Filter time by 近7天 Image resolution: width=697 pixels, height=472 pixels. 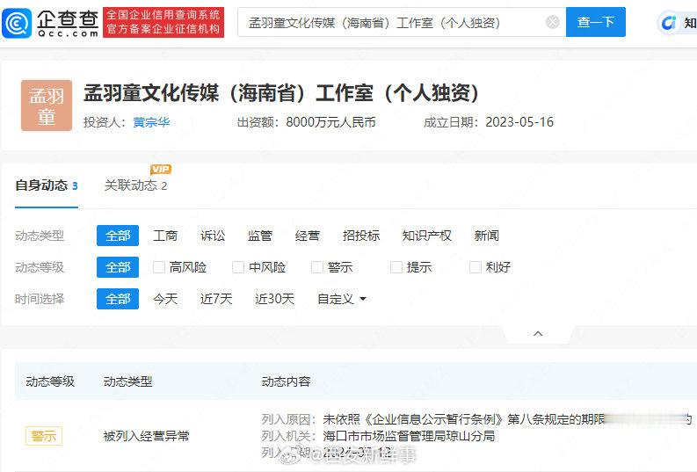tap(216, 299)
